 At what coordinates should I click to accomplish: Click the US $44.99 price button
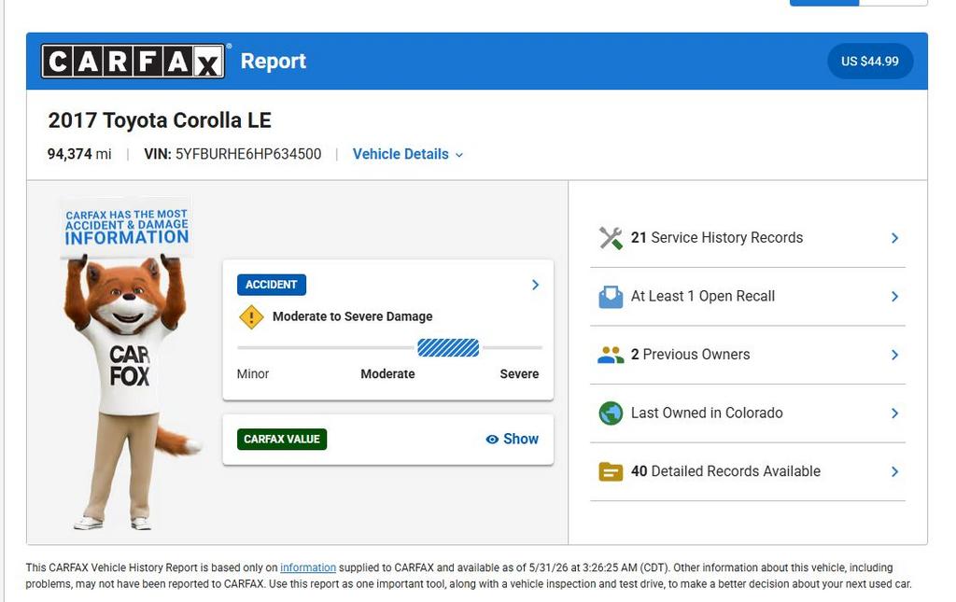(870, 61)
